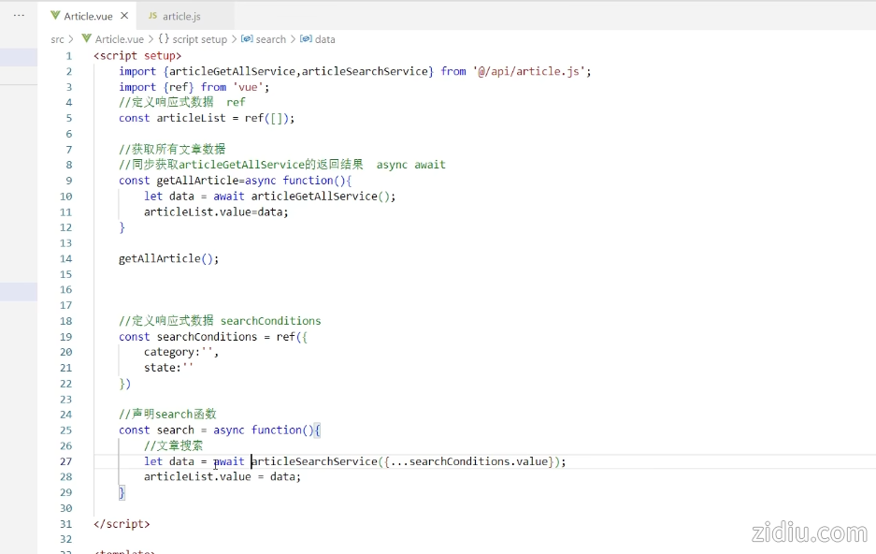Switch to the article.js tab
Viewport: 876px width, 554px height.
pos(181,16)
